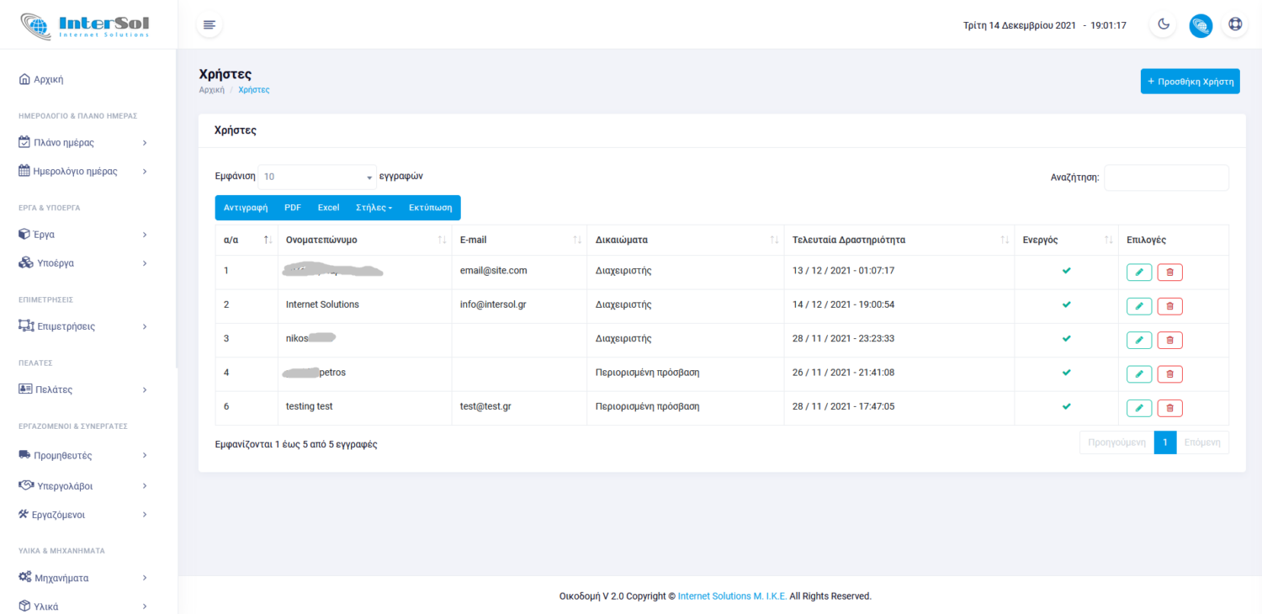Click the edit pencil icon for Internet Solutions
This screenshot has height=614, width=1262.
click(1138, 306)
